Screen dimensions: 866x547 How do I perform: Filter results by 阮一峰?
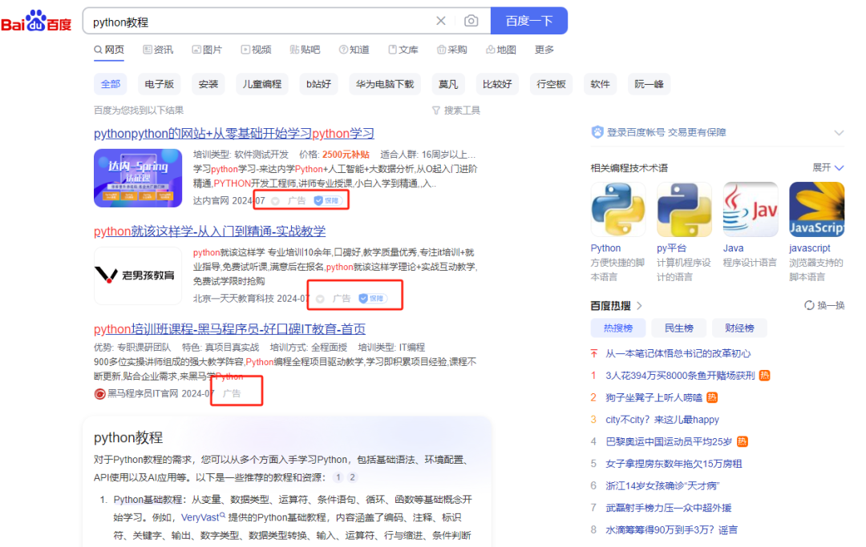[x=649, y=84]
